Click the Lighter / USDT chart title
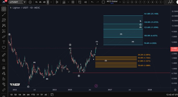178x97 pixels. [26, 8]
